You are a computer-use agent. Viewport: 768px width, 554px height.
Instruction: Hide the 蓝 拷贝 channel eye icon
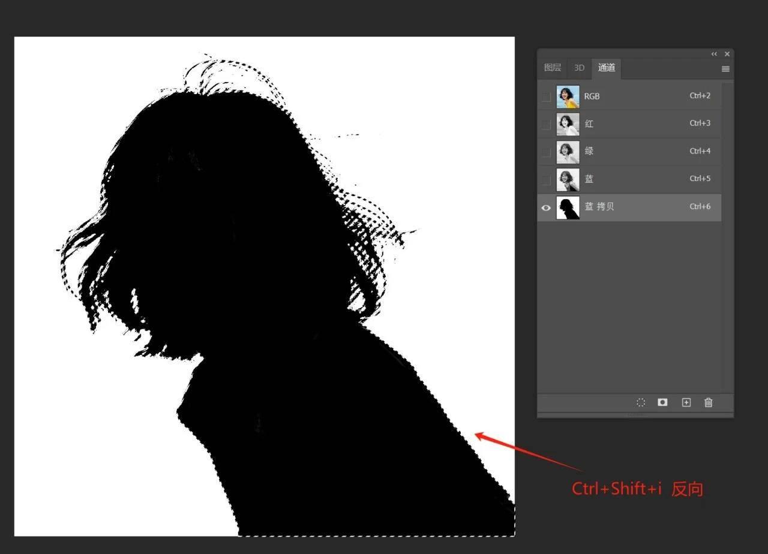[546, 207]
